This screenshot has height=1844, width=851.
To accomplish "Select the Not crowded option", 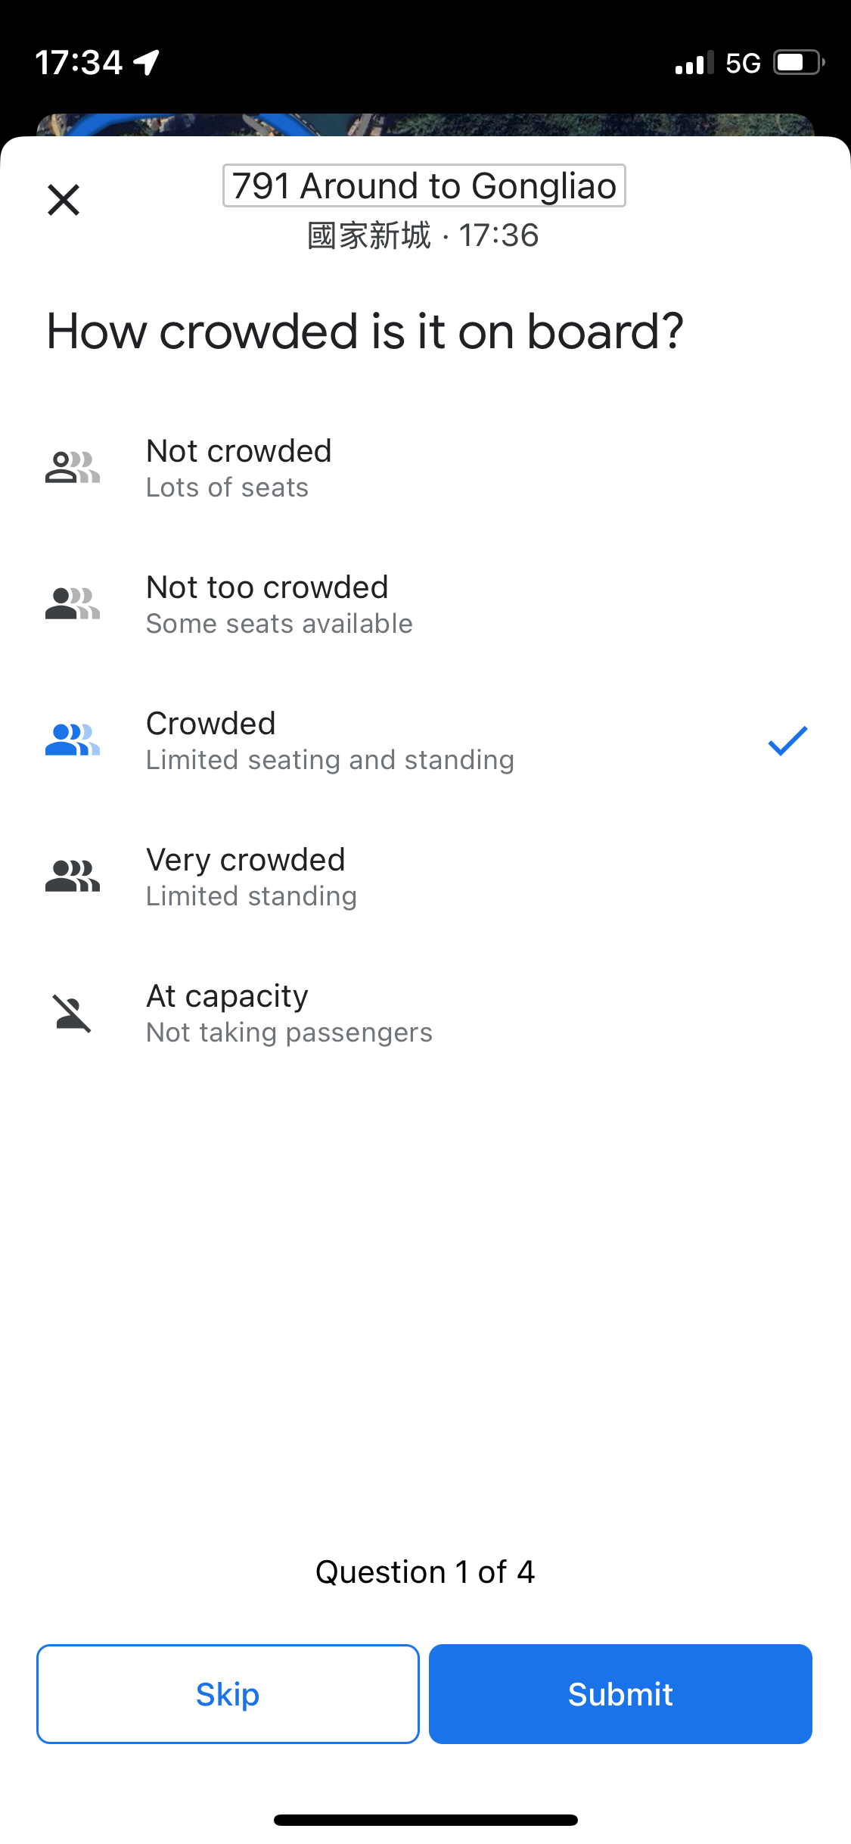I will pos(425,468).
